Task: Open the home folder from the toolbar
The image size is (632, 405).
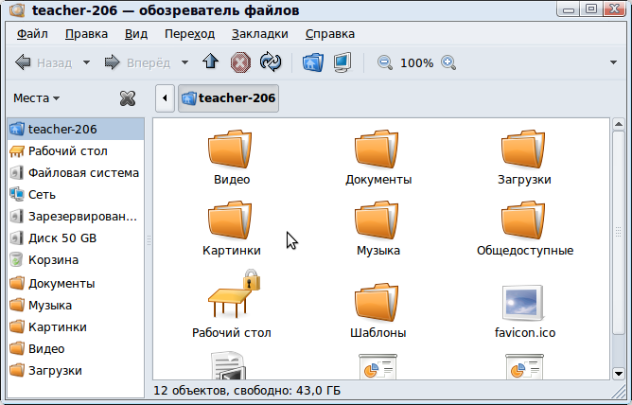Action: [313, 62]
